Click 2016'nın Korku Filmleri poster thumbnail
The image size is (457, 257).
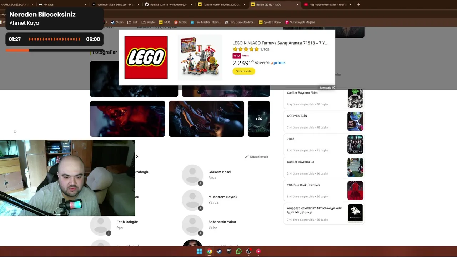coord(355,190)
